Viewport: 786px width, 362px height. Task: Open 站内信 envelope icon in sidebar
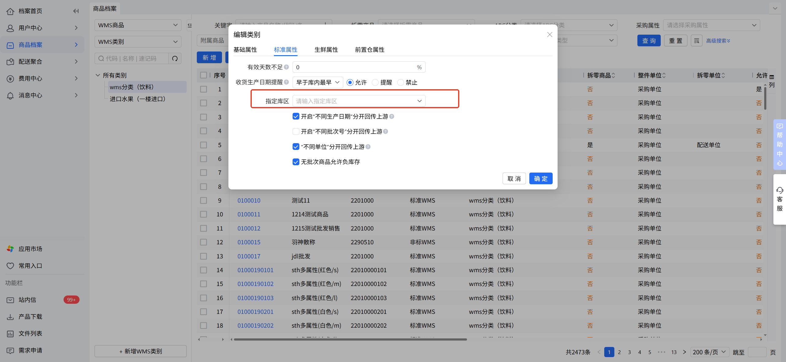click(x=10, y=300)
